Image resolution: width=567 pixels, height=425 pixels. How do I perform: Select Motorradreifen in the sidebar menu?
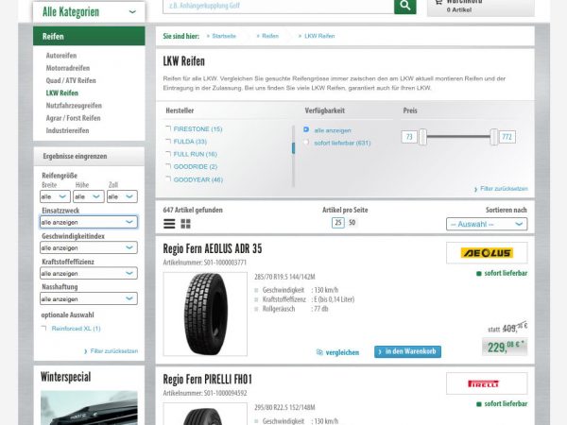(x=68, y=68)
